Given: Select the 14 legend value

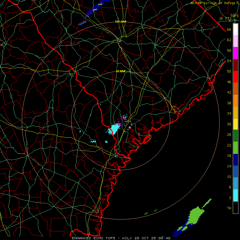Looking at the screenshot, I should (229, 166).
